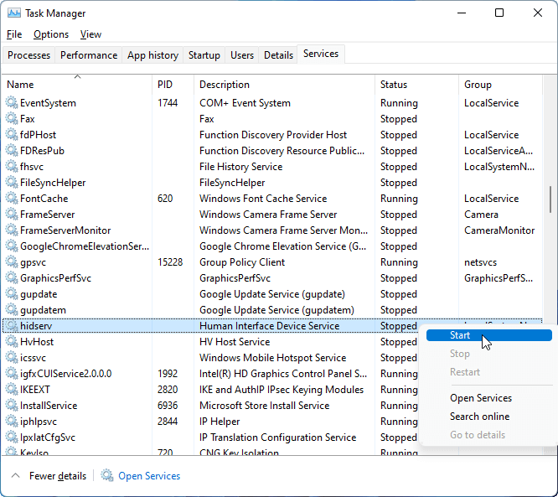
Task: Select the 'Windows Font Cache Service' description cell
Action: 263,199
